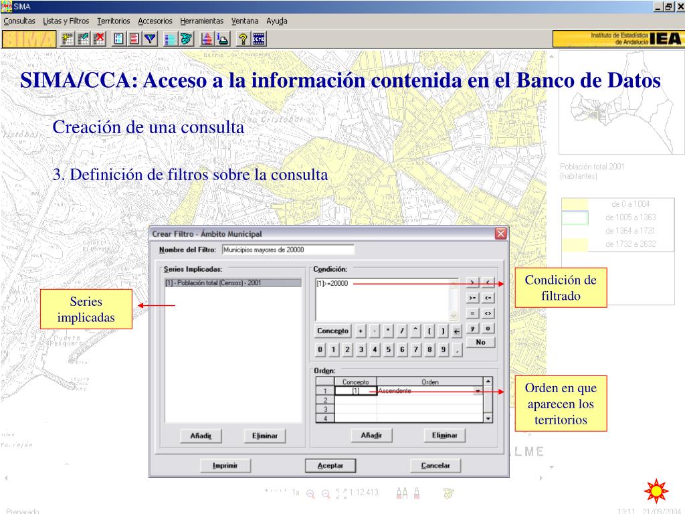Click the print information toolbar icon
Viewport: 685px width, 514px height.
pos(222,39)
